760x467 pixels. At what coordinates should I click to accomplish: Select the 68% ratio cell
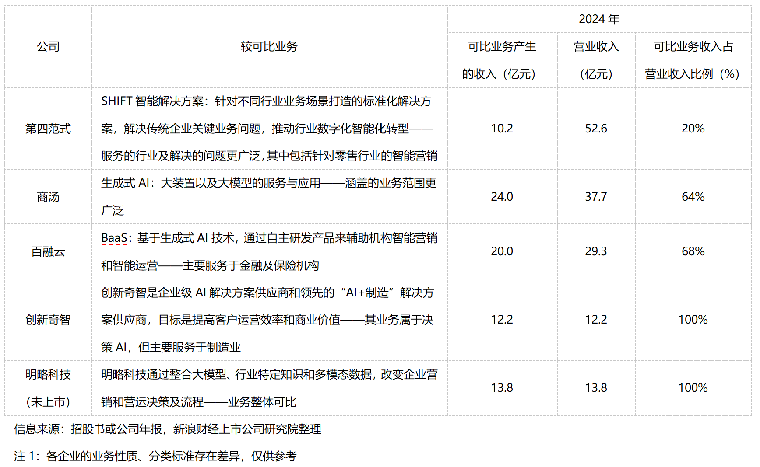click(693, 251)
